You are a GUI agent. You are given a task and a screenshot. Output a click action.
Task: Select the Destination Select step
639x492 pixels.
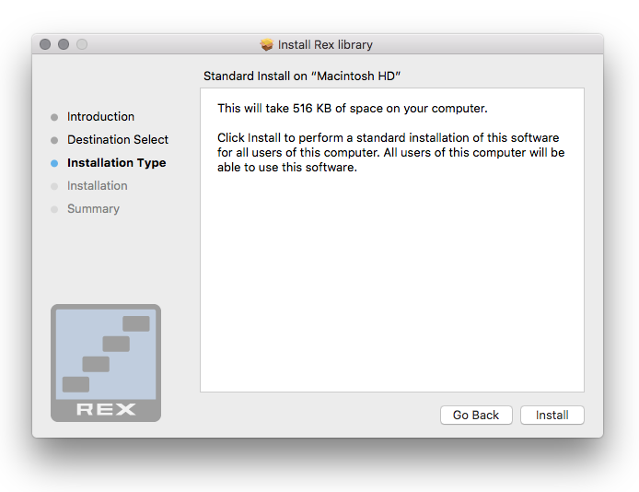[x=118, y=139]
